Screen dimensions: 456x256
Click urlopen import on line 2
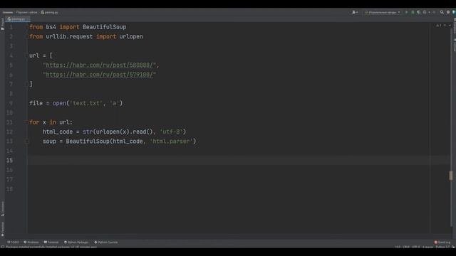131,36
